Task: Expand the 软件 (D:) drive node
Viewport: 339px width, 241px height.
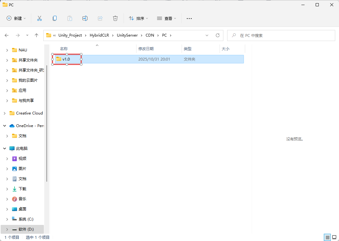Action: point(7,229)
